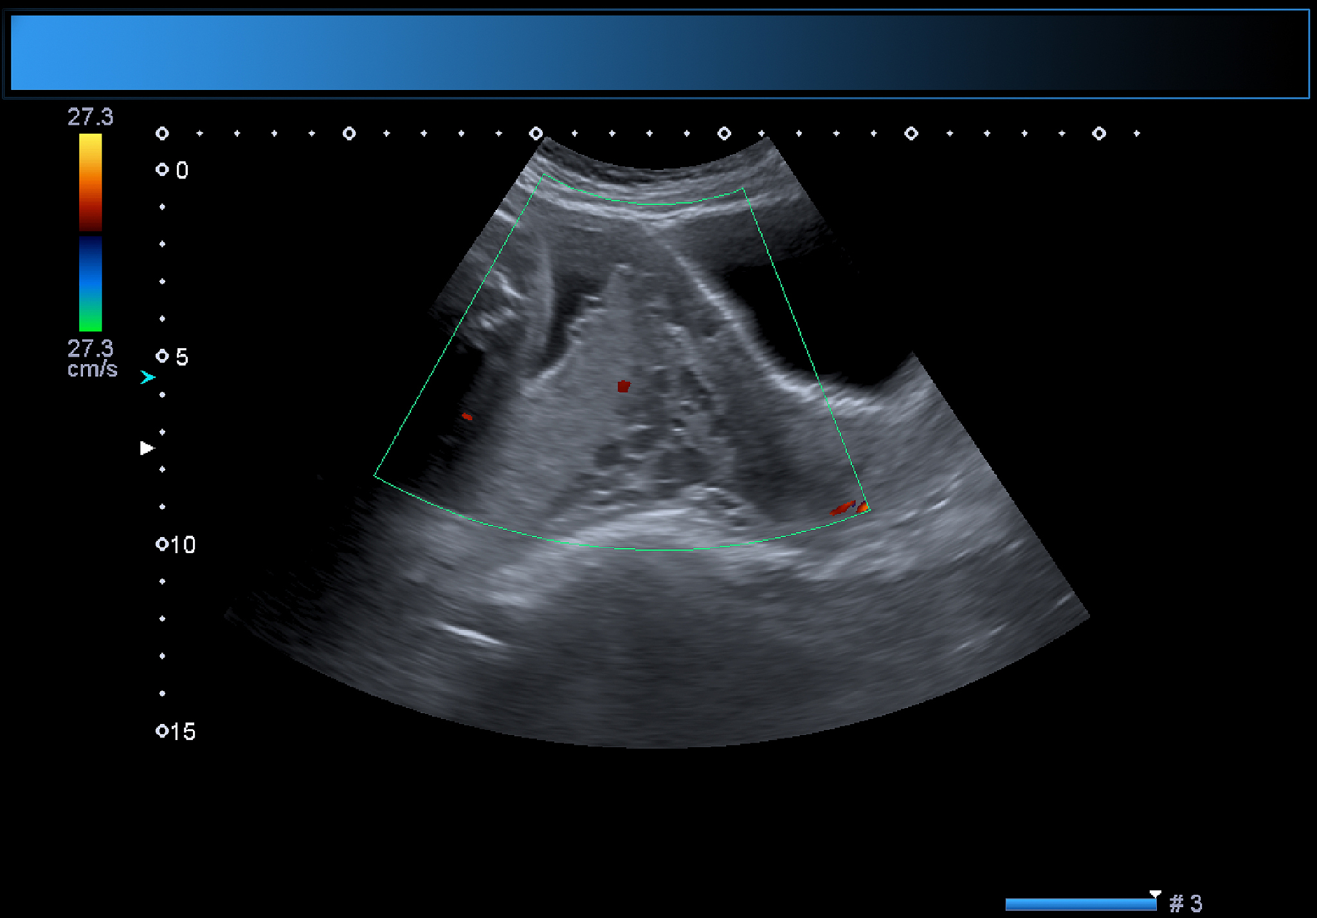
Task: Click the upper 27.3 velocity scale value
Action: [x=91, y=118]
